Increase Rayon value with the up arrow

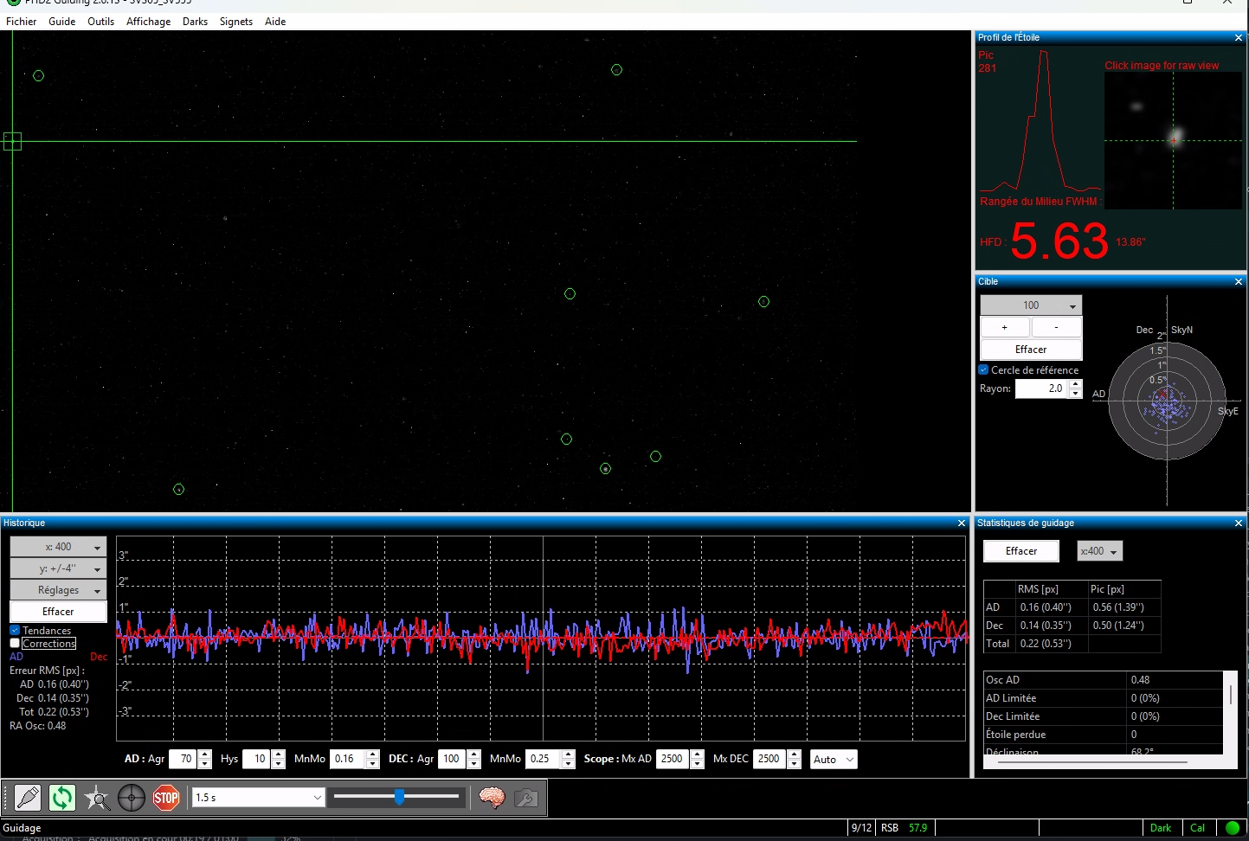pos(1076,384)
